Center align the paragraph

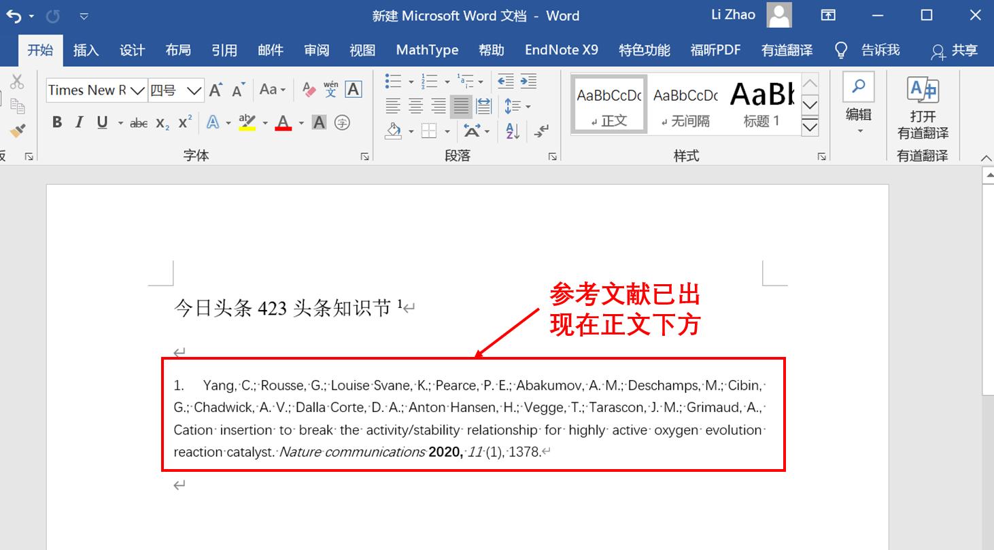point(415,106)
